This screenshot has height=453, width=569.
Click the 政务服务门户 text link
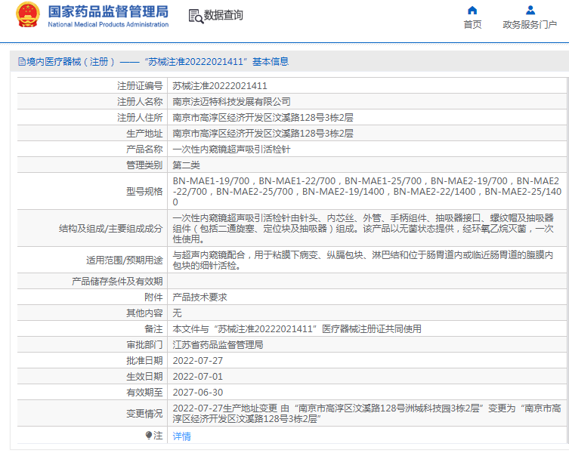(530, 25)
